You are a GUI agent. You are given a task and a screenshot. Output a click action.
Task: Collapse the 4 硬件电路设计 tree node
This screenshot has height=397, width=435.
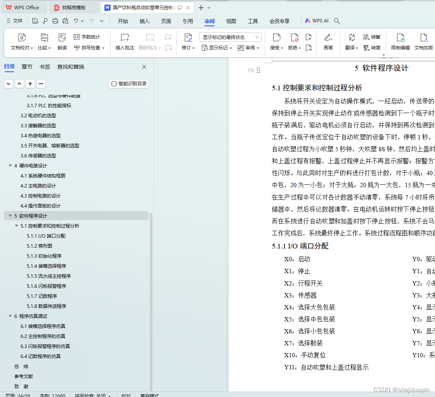coord(10,166)
